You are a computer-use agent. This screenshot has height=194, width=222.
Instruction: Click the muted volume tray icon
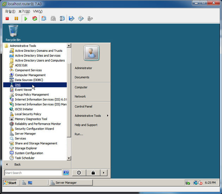[200, 183]
